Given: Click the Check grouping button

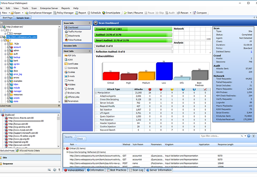Looking at the screenshot, I should tap(81, 139).
